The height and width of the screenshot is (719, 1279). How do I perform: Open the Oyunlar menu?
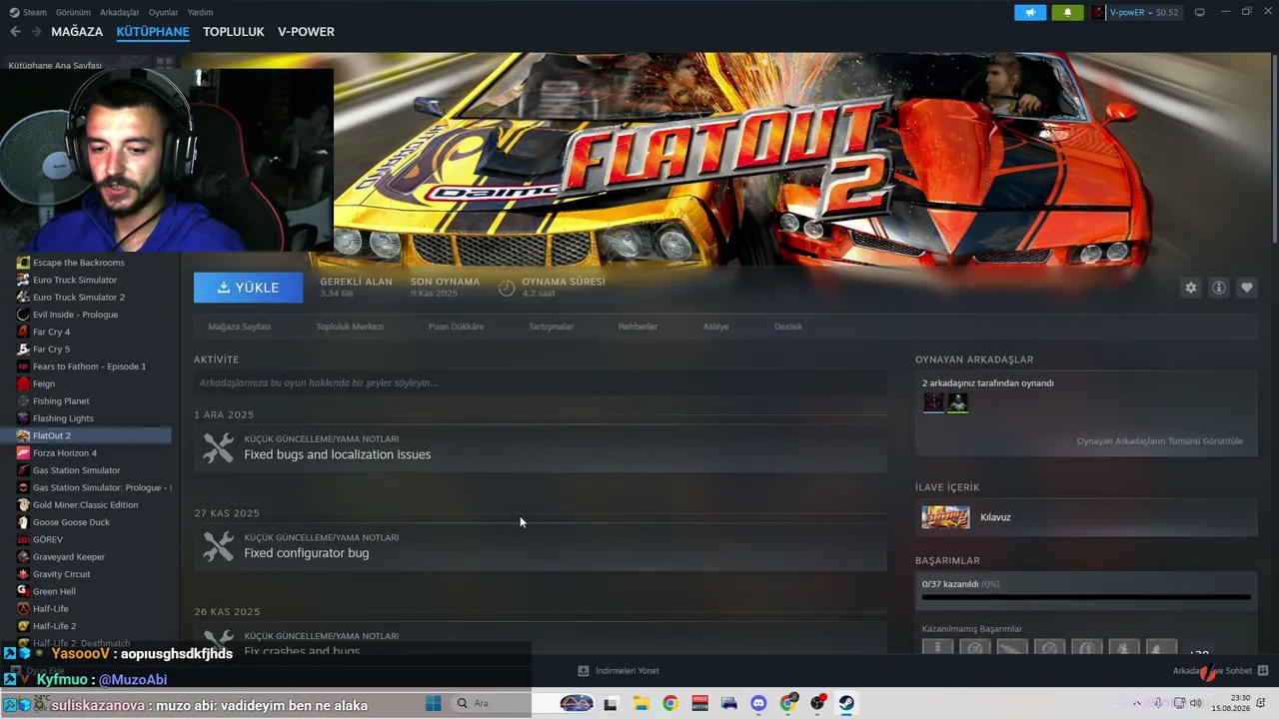coord(163,12)
